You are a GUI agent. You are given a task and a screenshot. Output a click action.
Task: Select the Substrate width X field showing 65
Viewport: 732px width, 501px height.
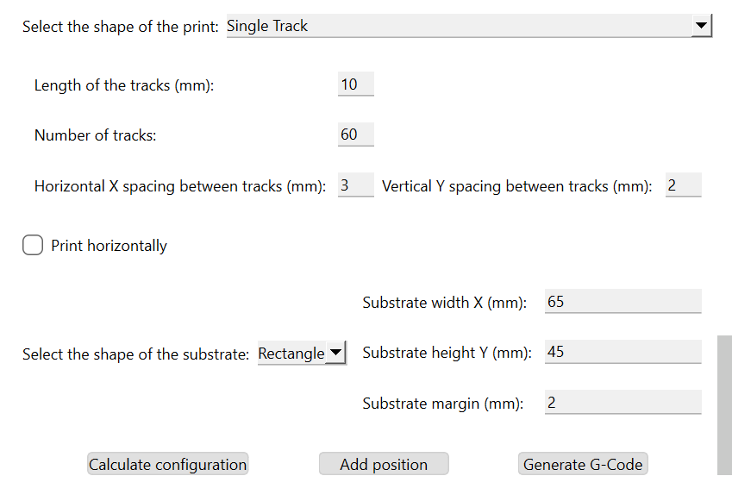click(623, 301)
